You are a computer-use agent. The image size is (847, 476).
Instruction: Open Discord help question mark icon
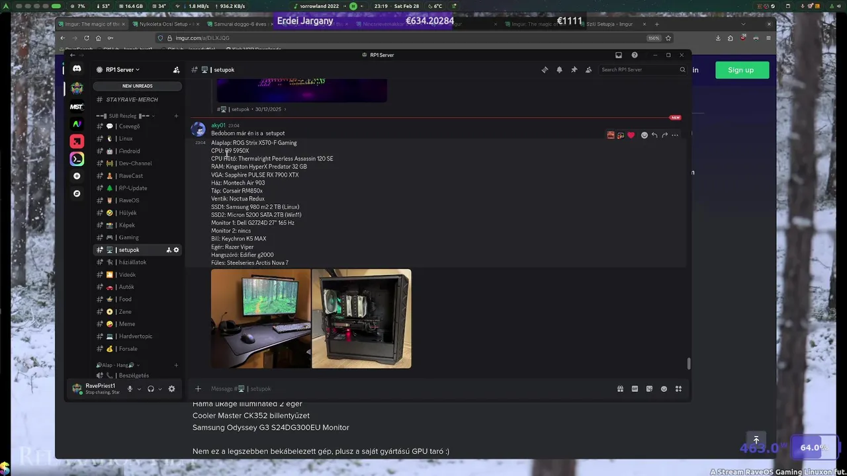(x=635, y=55)
